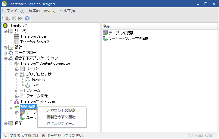Expand the フォーム画像 tree node
The image size is (219, 139).
click(x=17, y=96)
